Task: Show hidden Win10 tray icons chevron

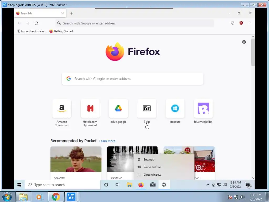Action: 208,185
